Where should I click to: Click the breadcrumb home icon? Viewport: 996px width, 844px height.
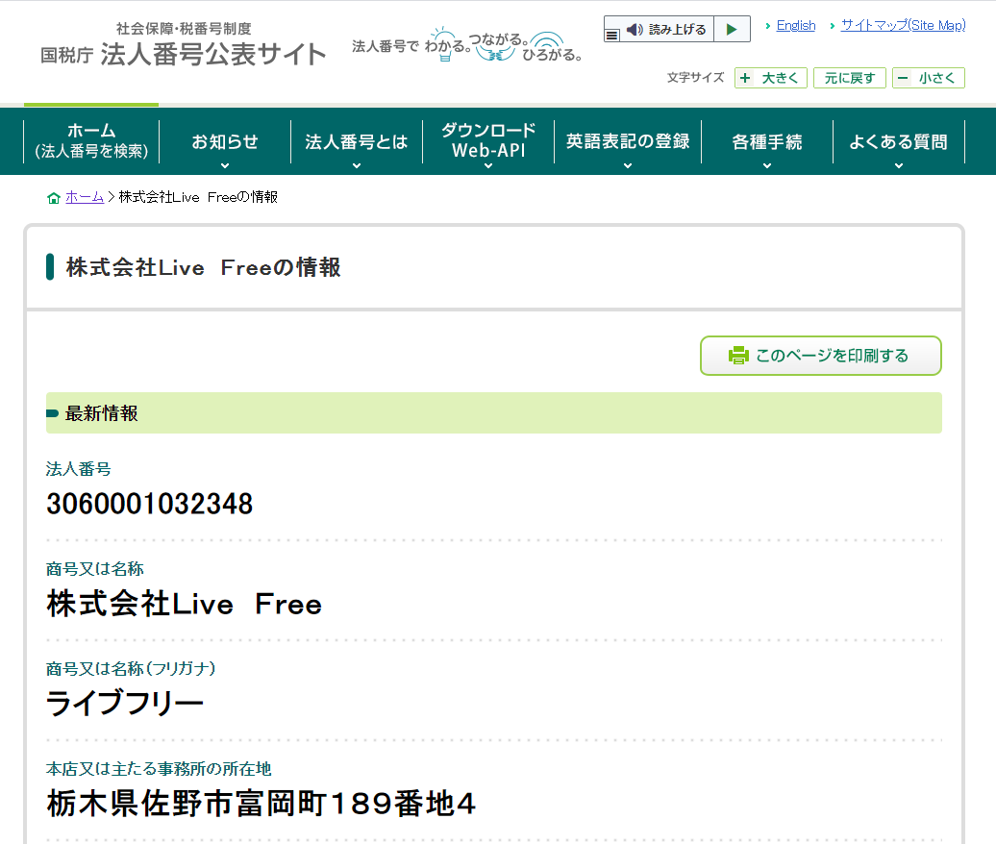[54, 198]
